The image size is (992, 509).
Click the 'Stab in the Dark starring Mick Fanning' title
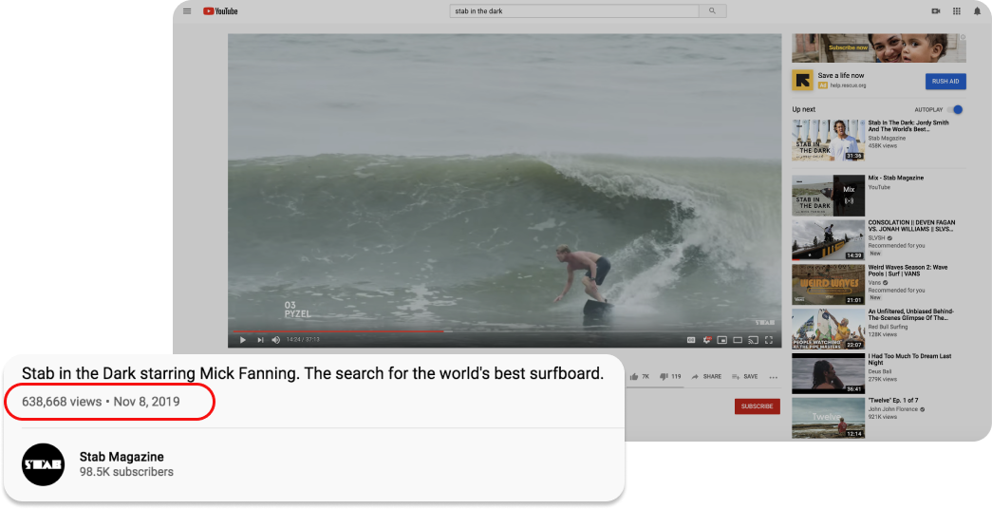click(312, 373)
